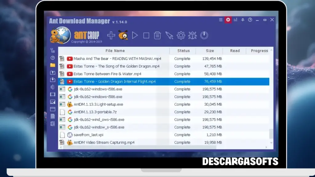
Task: Sort downloads by the Size column header
Action: (x=210, y=51)
